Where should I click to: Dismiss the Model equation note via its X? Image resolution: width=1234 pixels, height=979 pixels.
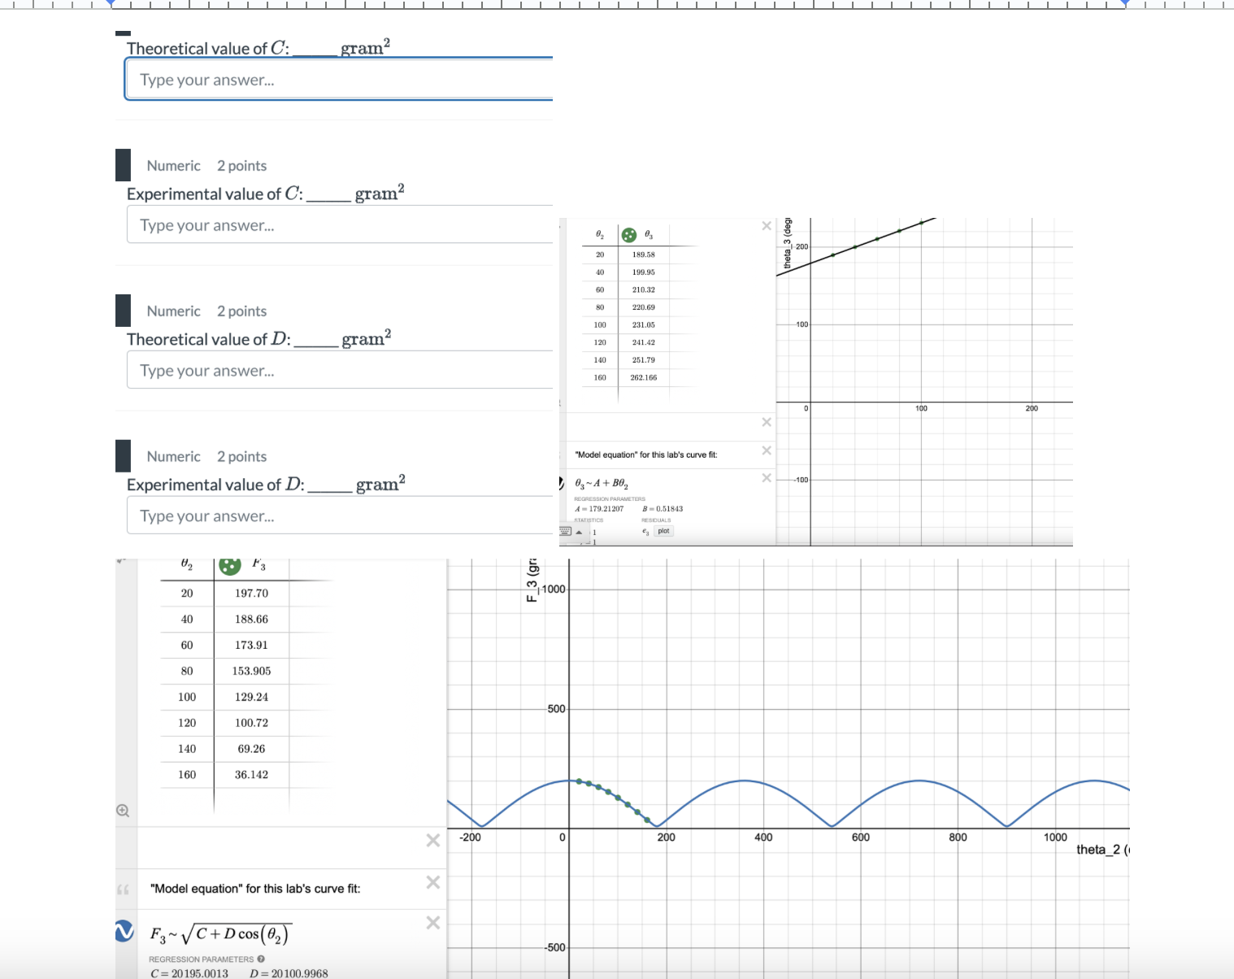(x=433, y=882)
